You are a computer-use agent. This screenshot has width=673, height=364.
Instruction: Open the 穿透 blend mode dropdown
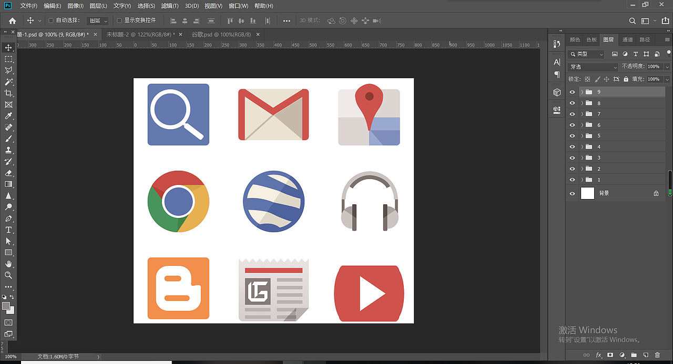click(593, 67)
